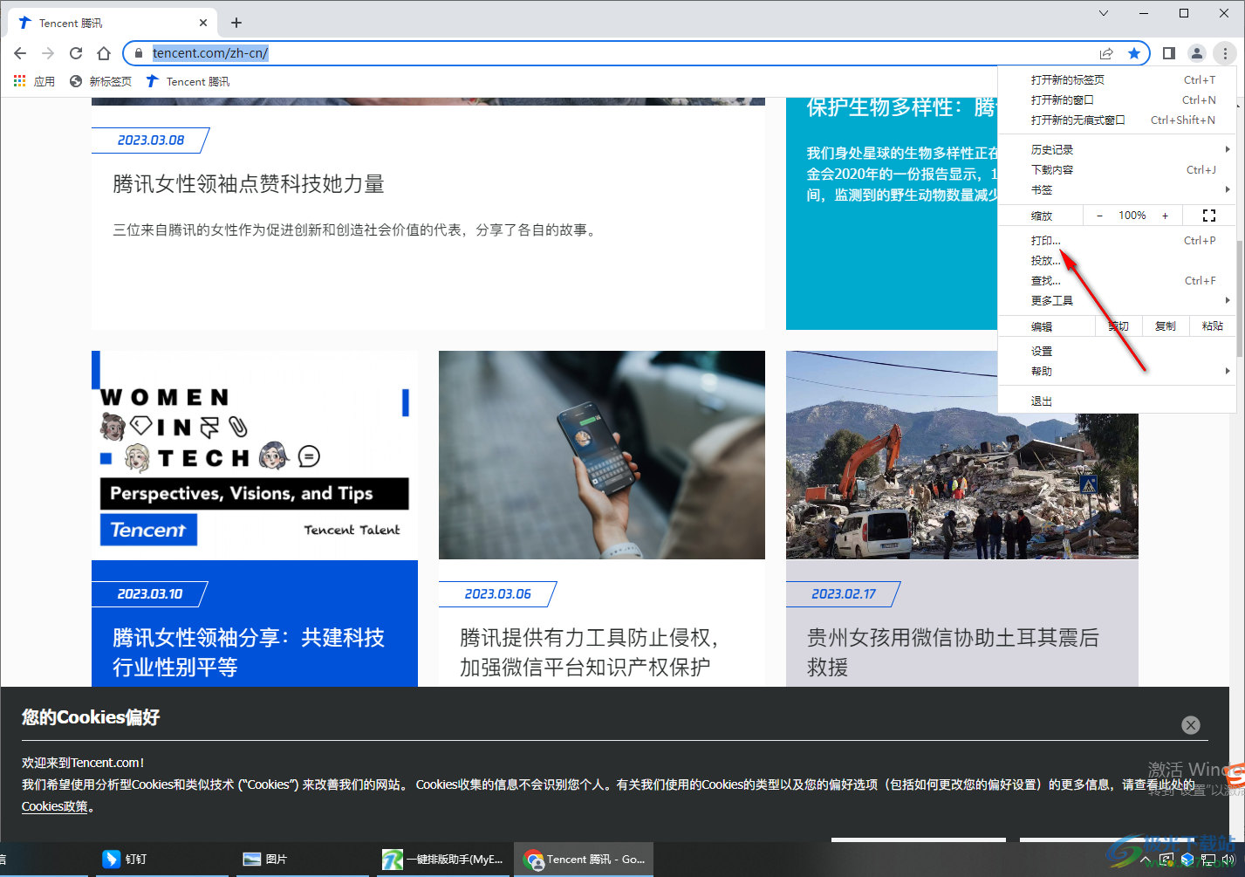Open the 新标签页 bookmark
The image size is (1245, 877).
pos(100,81)
